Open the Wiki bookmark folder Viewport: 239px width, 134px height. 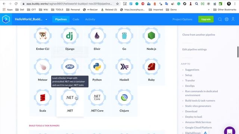[x=43, y=10]
